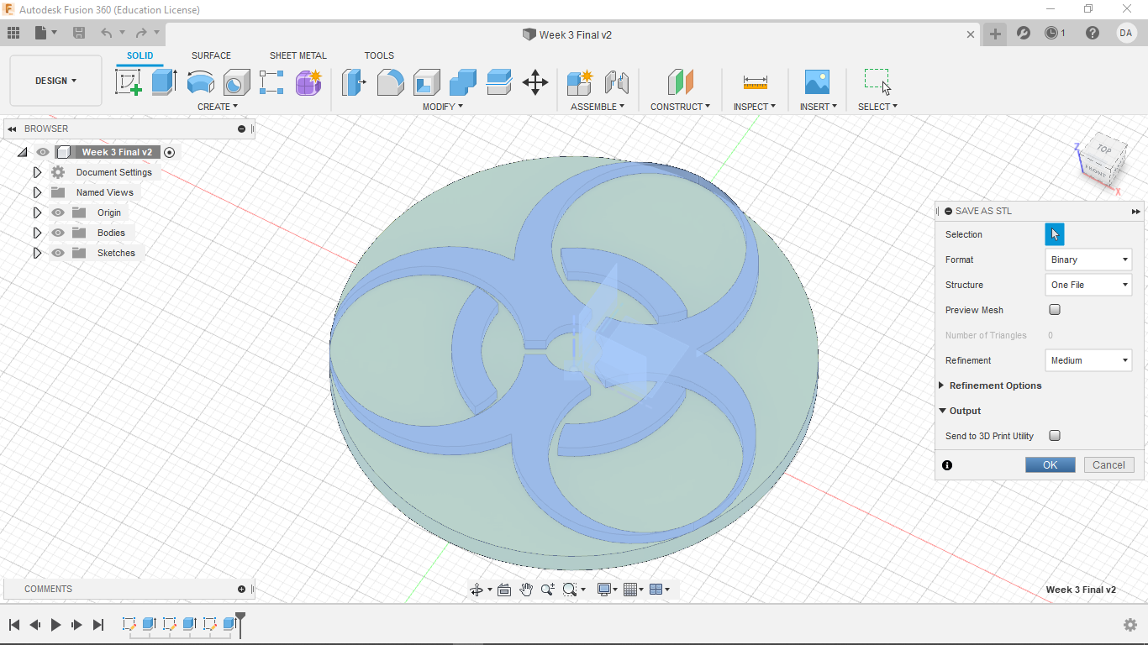Viewport: 1148px width, 645px height.
Task: Select the Create Sketch tool
Action: pyautogui.click(x=128, y=82)
